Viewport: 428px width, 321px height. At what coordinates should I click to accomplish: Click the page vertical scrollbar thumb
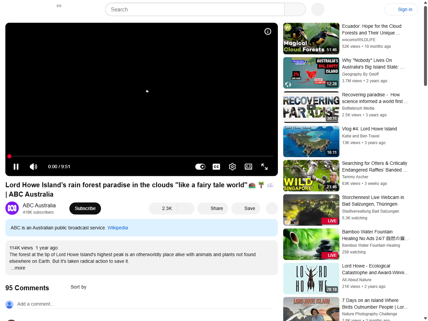tap(425, 46)
